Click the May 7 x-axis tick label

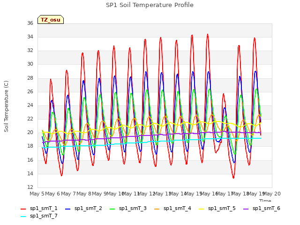click(68, 194)
